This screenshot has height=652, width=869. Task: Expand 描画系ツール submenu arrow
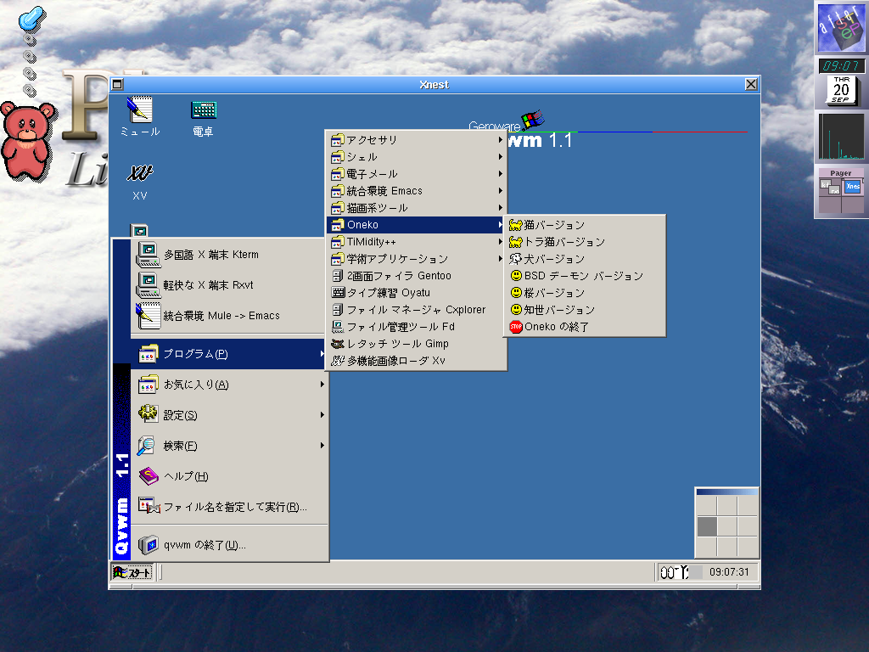(x=500, y=208)
